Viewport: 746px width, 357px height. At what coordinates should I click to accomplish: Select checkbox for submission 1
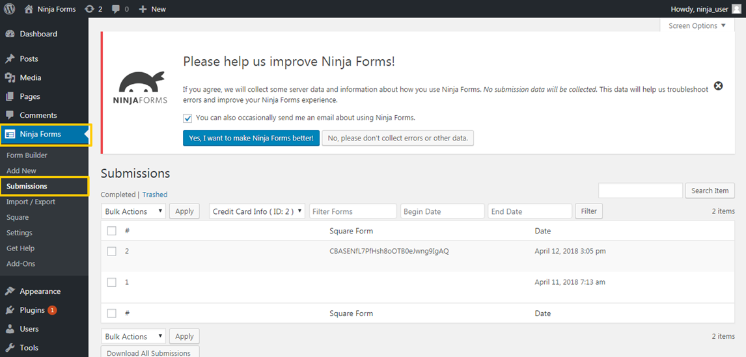tap(112, 282)
